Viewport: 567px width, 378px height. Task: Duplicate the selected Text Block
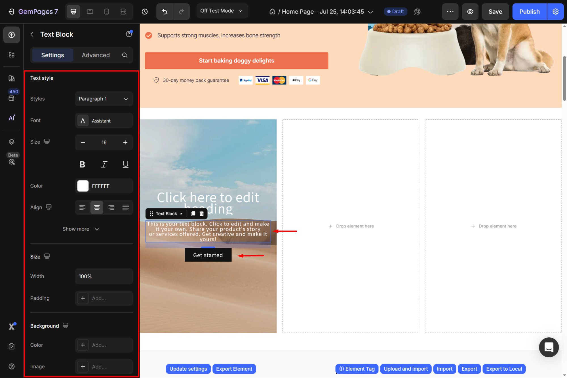(193, 214)
